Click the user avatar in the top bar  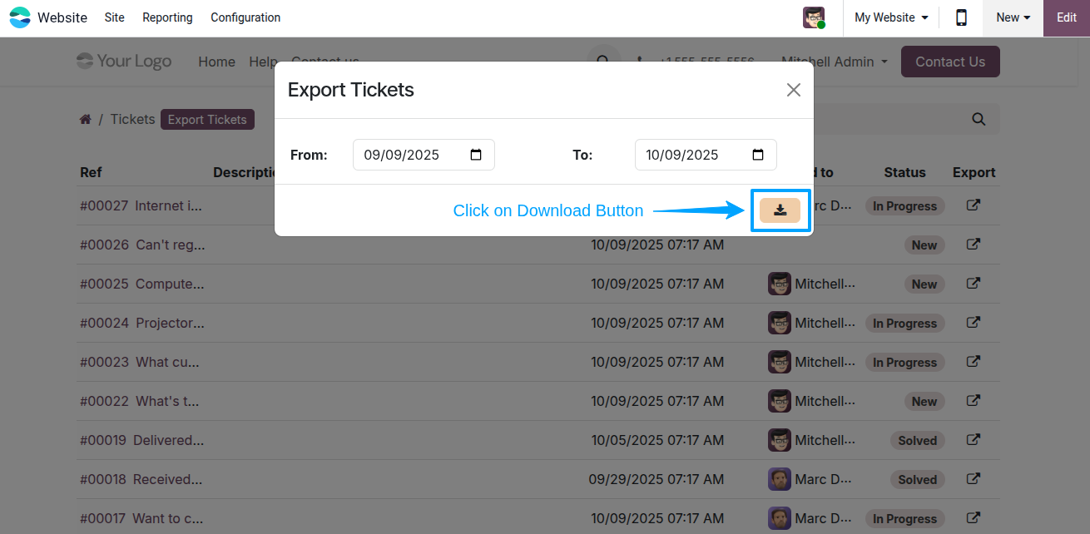click(814, 17)
